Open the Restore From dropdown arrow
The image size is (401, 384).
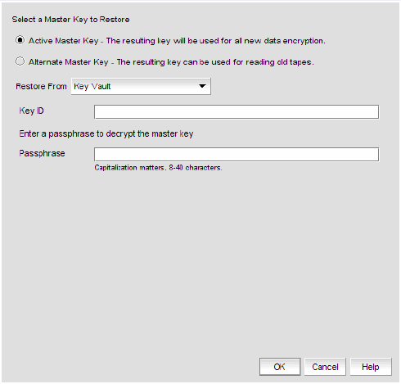click(202, 86)
